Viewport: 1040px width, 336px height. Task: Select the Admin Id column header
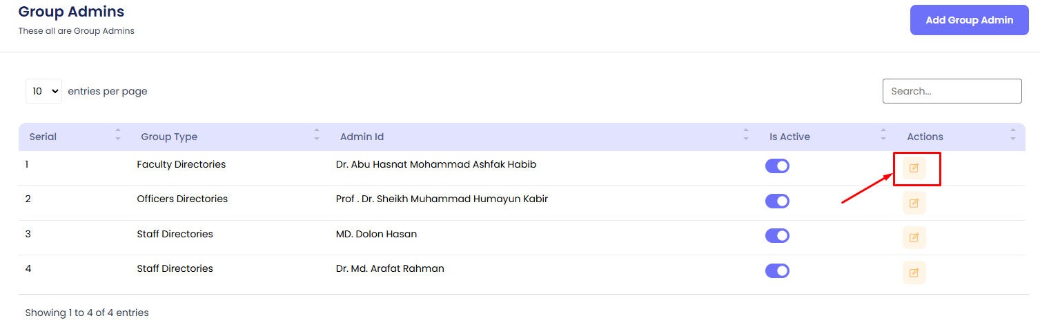click(362, 137)
